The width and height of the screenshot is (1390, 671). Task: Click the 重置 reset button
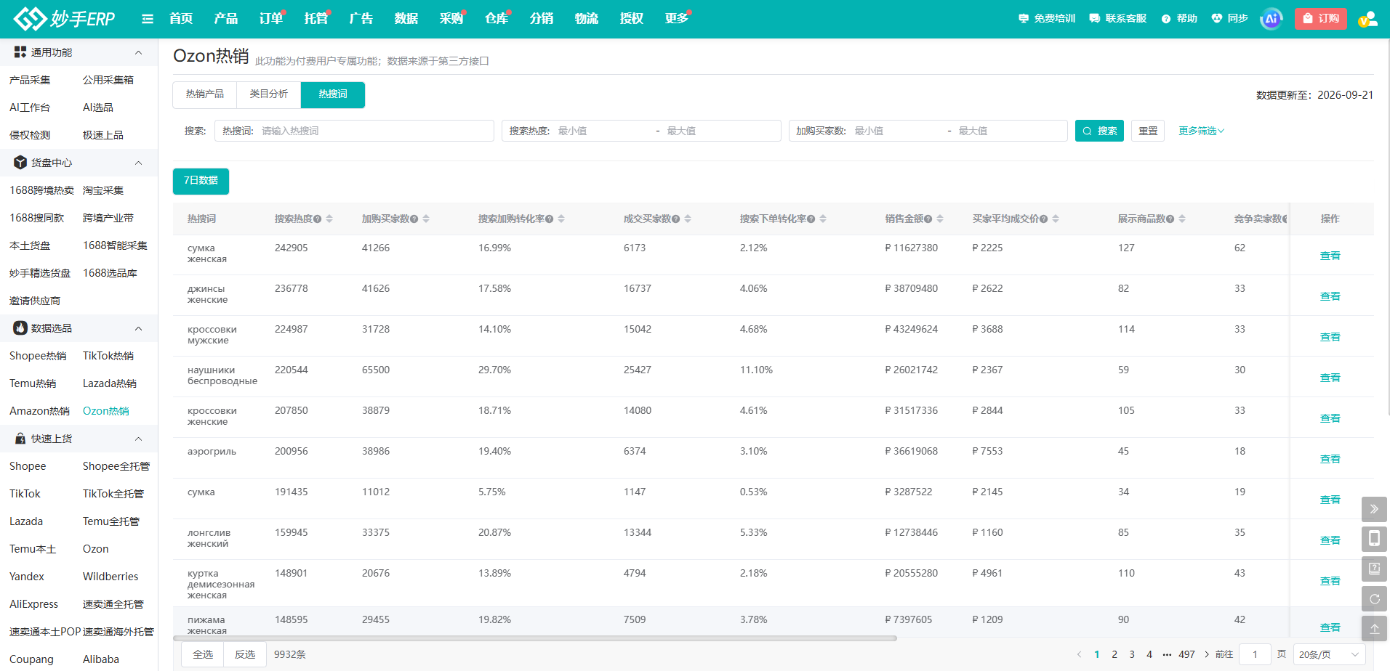[x=1148, y=131]
